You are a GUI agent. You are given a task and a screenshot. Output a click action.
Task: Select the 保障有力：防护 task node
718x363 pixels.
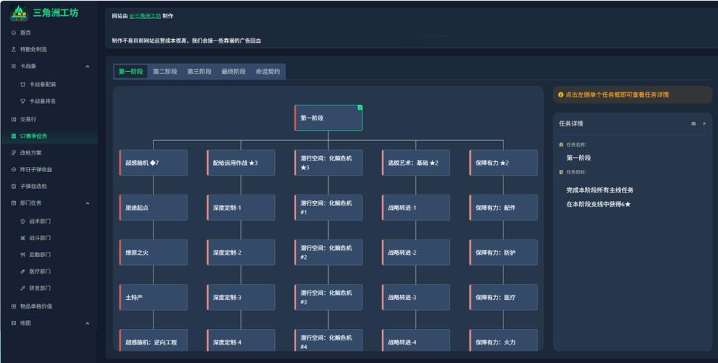tap(503, 253)
